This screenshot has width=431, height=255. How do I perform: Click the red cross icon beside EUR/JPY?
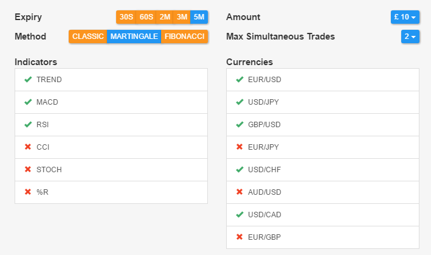(x=240, y=147)
